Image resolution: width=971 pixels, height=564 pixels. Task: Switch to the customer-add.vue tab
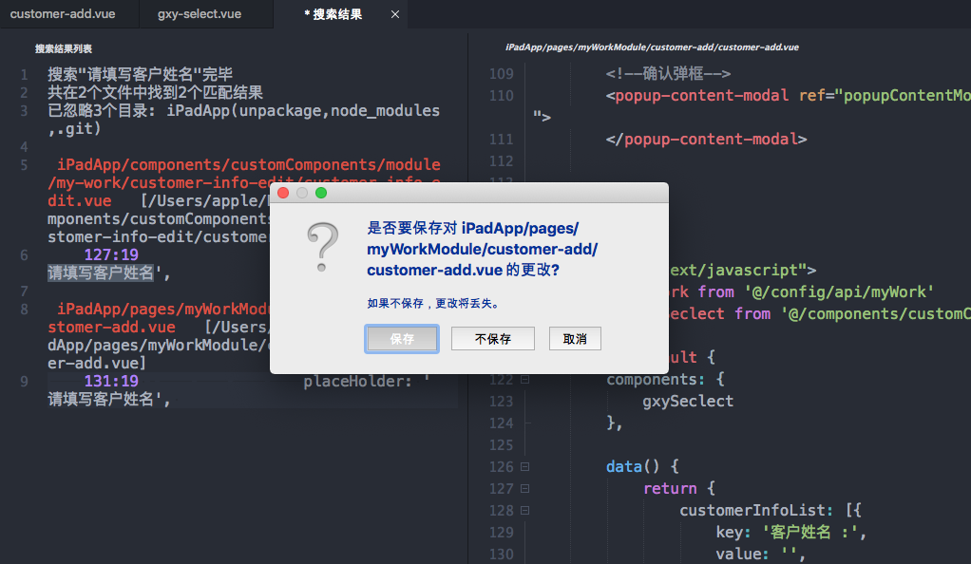click(61, 14)
